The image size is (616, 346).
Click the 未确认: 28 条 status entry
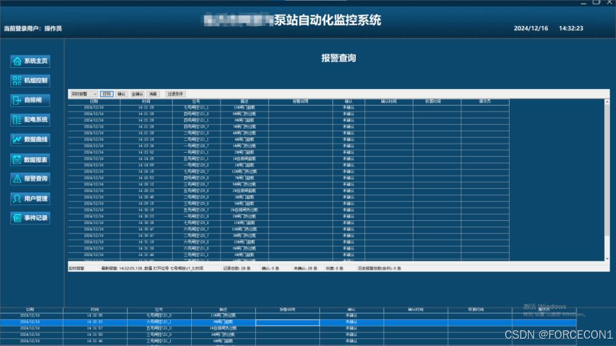tap(305, 268)
